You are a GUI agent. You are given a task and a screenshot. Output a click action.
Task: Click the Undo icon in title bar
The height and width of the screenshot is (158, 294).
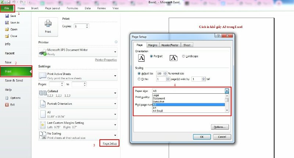pos(14,2)
